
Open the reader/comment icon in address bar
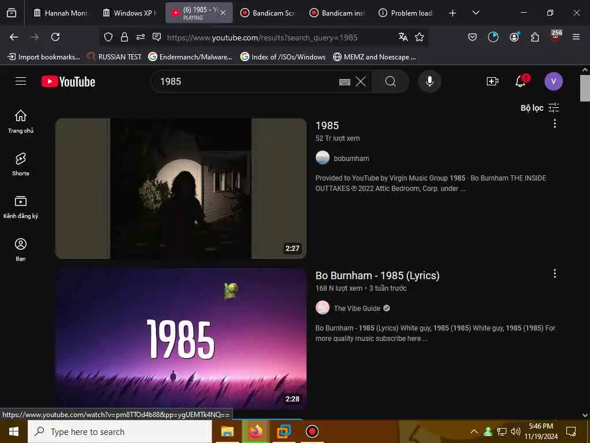[x=157, y=37]
